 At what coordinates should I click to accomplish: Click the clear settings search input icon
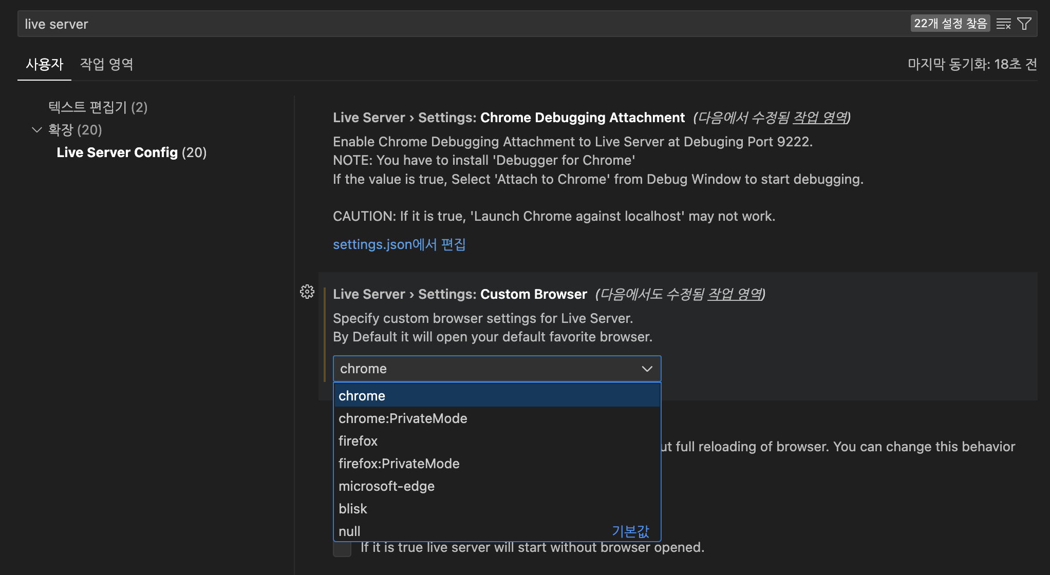pos(1003,24)
